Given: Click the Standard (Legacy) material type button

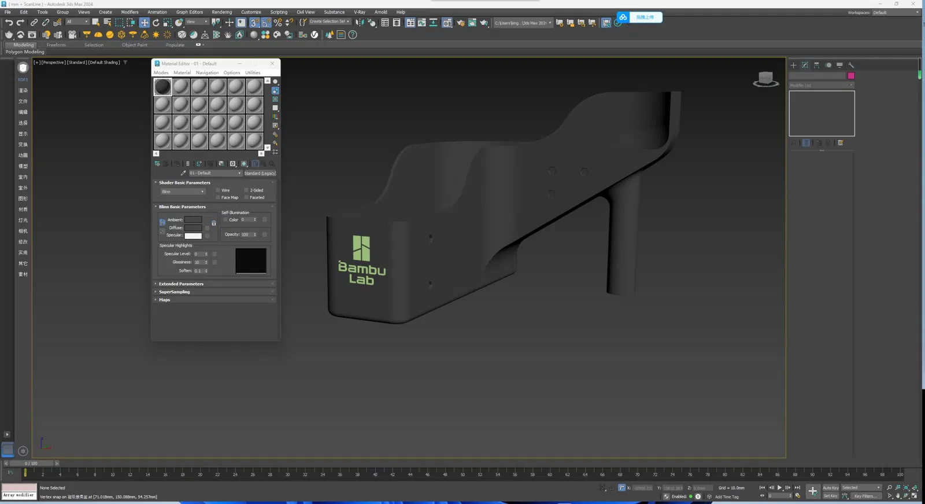Looking at the screenshot, I should click(x=260, y=173).
